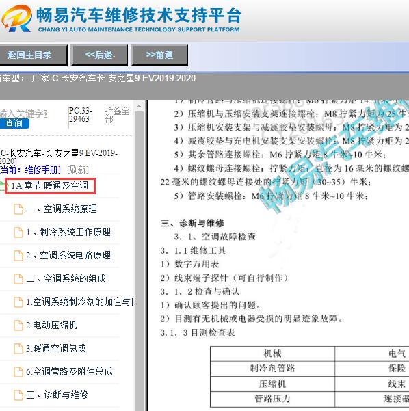Click the line 1）数字万用表
Viewport: 409px width, 411px height.
click(x=190, y=264)
